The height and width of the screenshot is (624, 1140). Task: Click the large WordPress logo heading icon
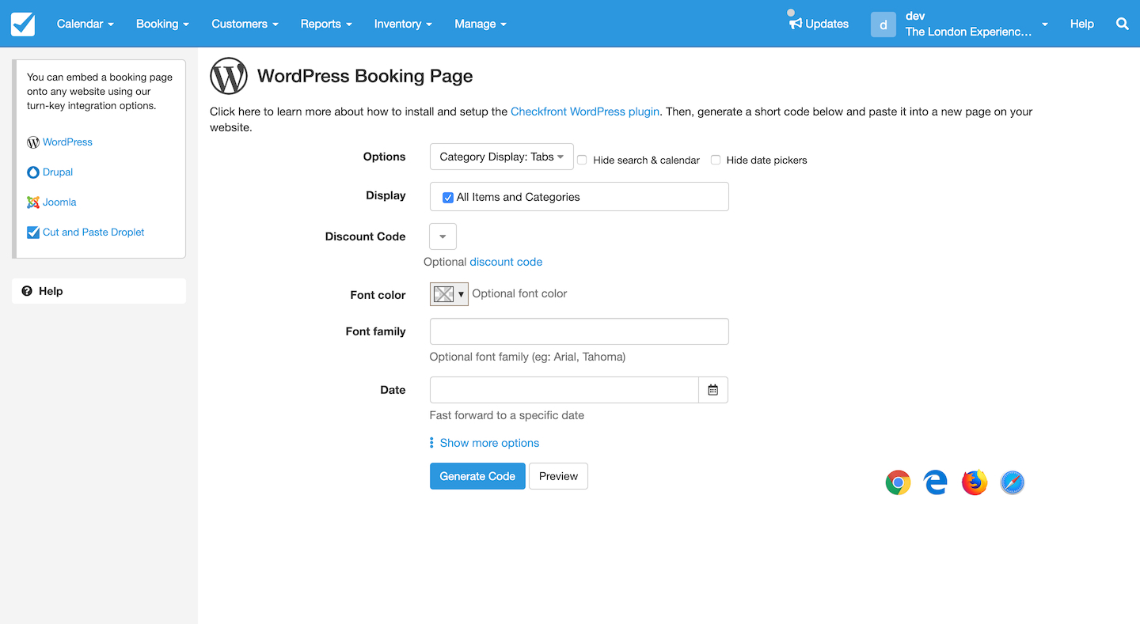pyautogui.click(x=229, y=76)
